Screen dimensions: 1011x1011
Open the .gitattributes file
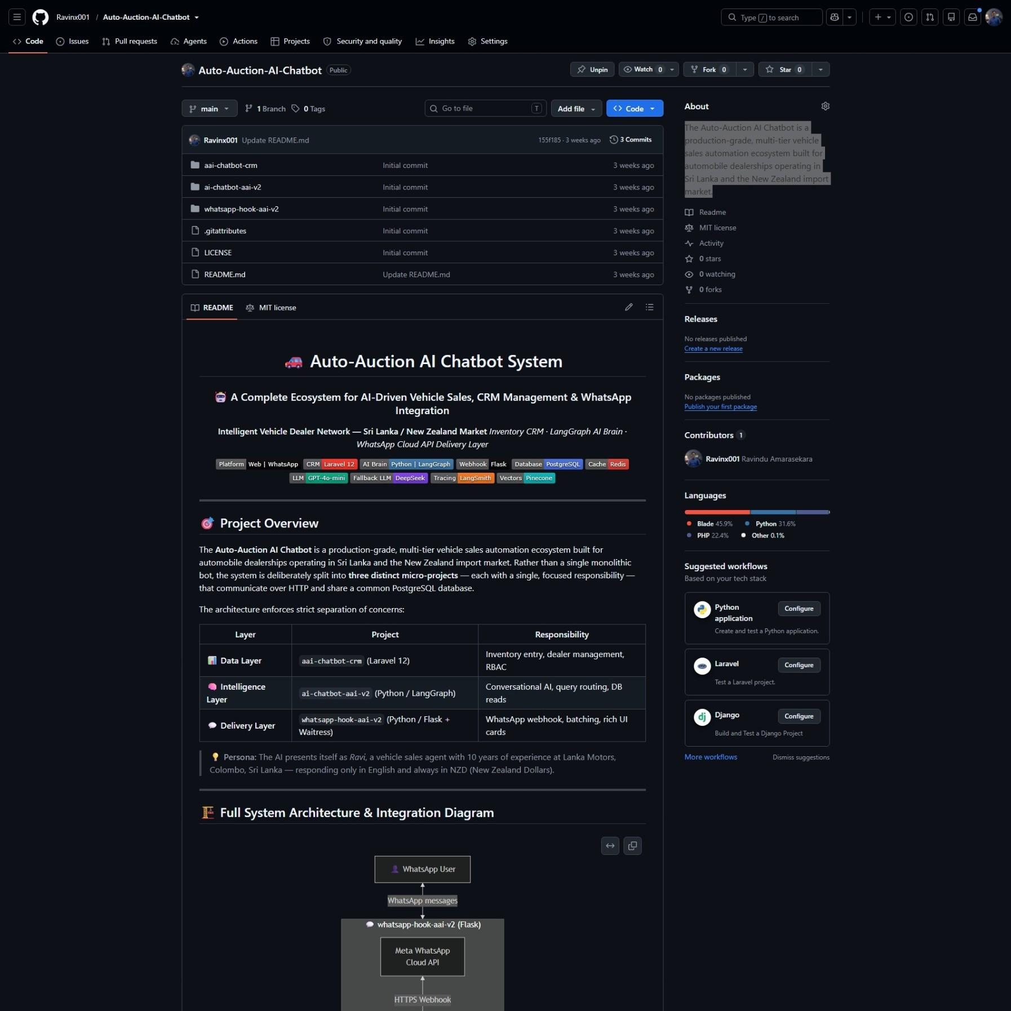225,231
